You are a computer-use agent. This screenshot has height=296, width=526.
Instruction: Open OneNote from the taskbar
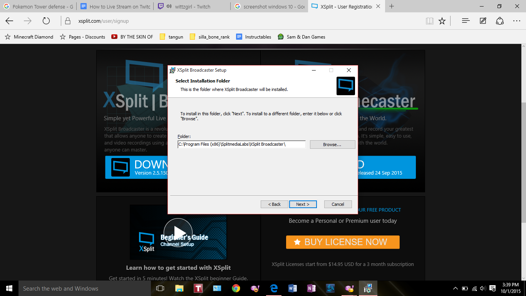point(311,288)
